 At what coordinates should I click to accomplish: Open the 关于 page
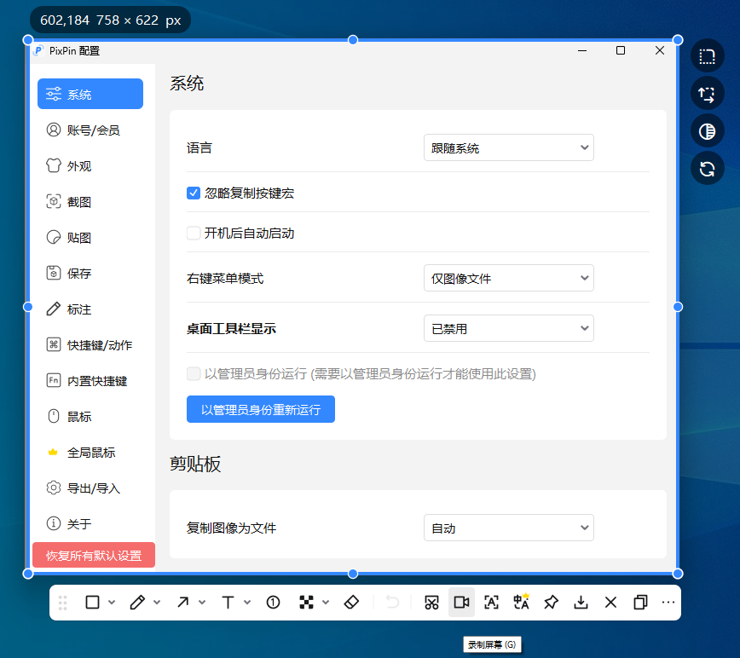(x=90, y=523)
